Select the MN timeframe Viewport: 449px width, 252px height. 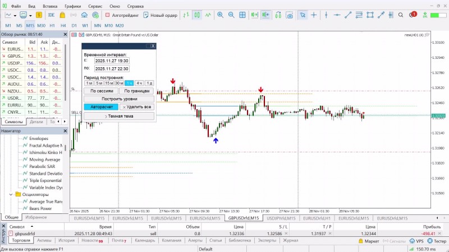click(97, 25)
